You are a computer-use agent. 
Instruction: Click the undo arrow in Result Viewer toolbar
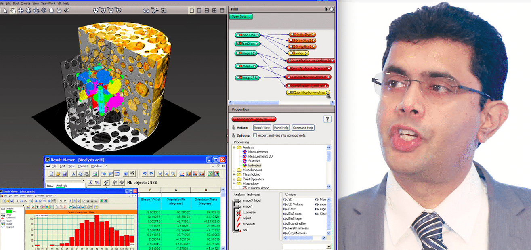(145, 174)
